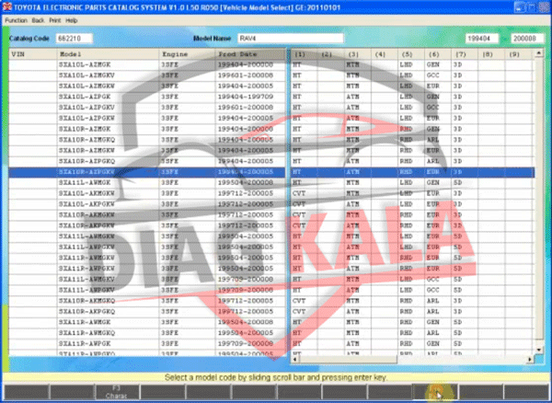This screenshot has width=552, height=403.
Task: Select model row SXA11L-AWPGKW
Action: (271, 248)
